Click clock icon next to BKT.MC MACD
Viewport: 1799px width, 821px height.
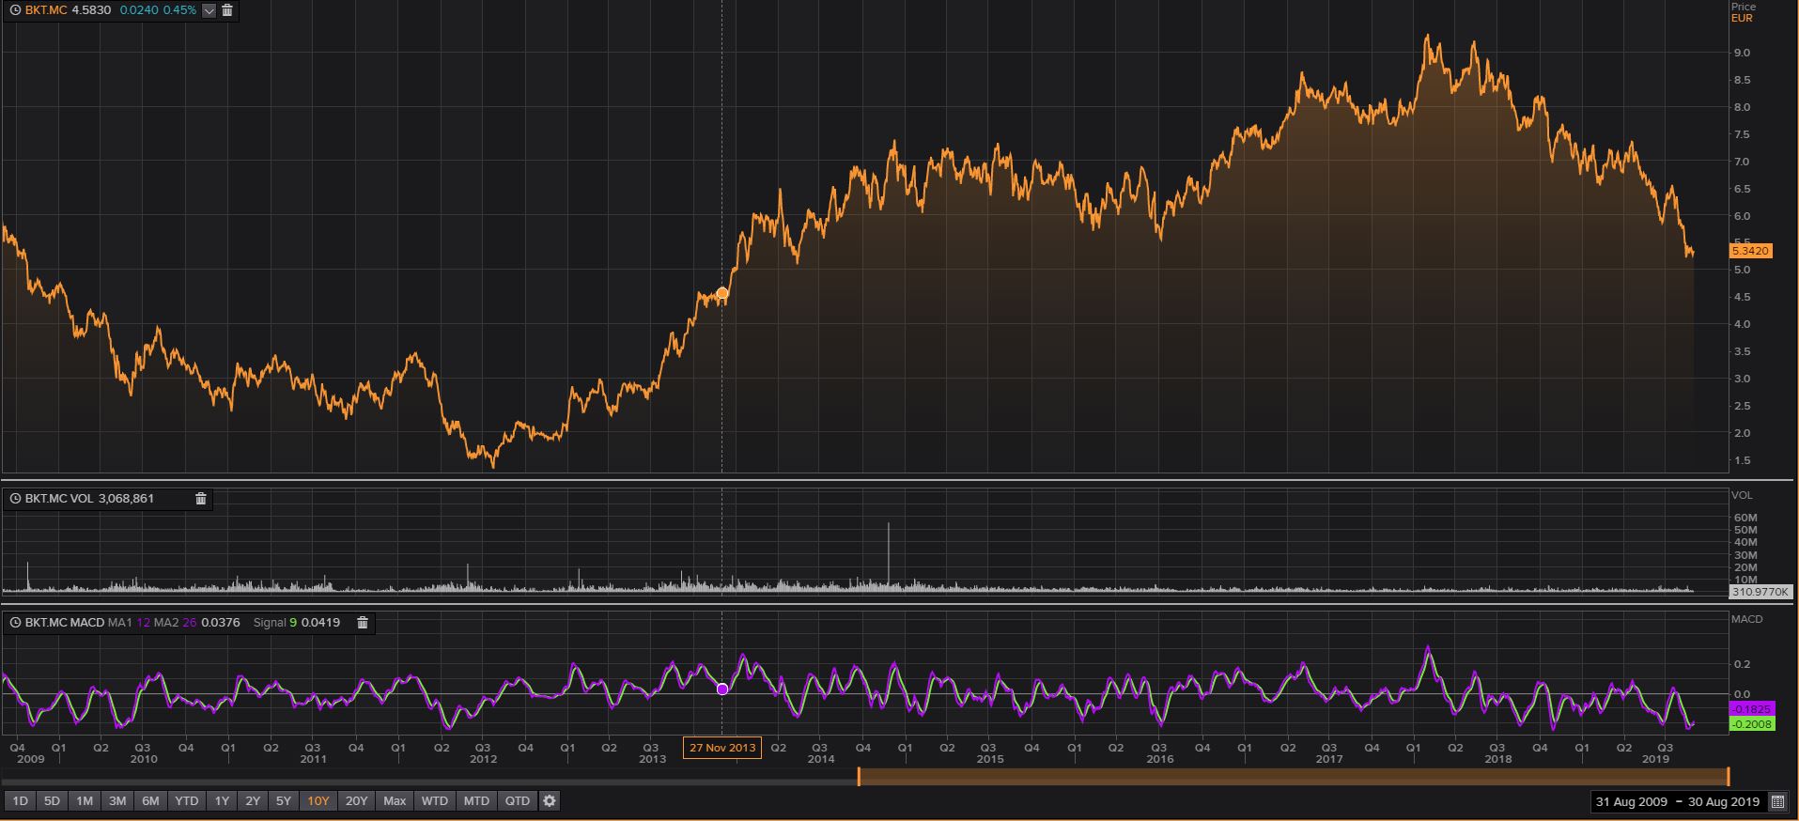15,623
